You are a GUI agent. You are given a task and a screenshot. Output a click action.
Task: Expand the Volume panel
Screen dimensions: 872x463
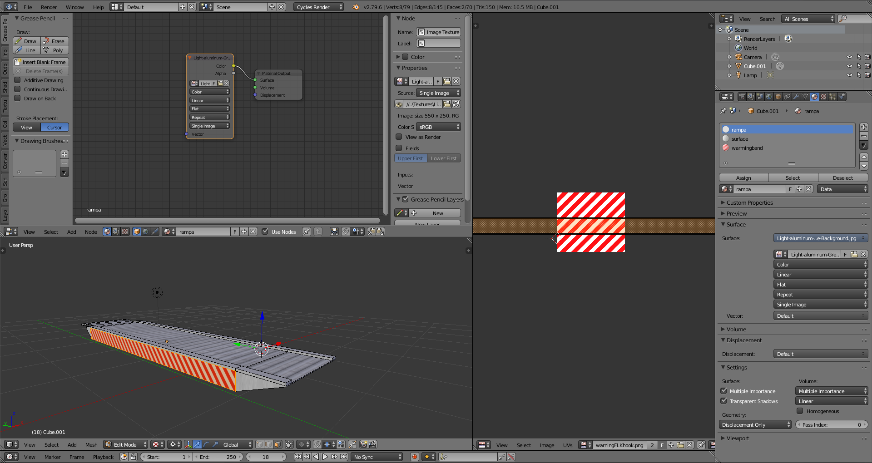coord(736,329)
